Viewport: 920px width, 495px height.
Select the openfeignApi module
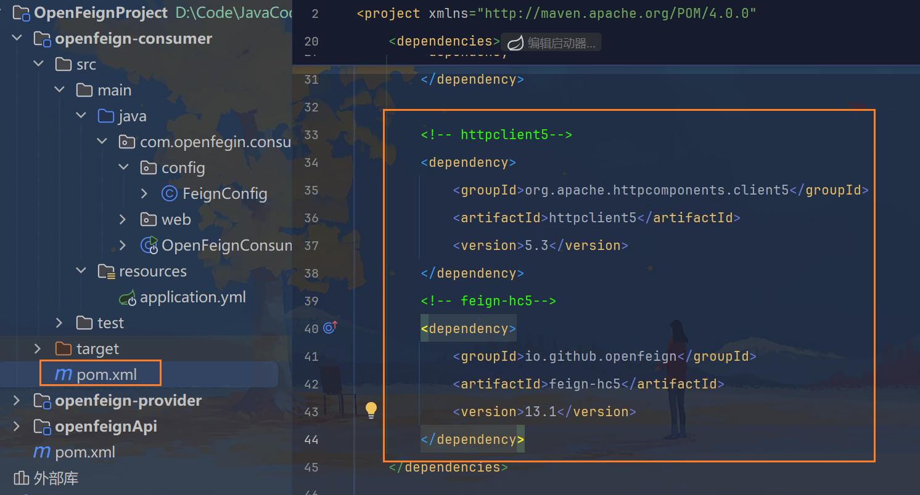pos(106,427)
